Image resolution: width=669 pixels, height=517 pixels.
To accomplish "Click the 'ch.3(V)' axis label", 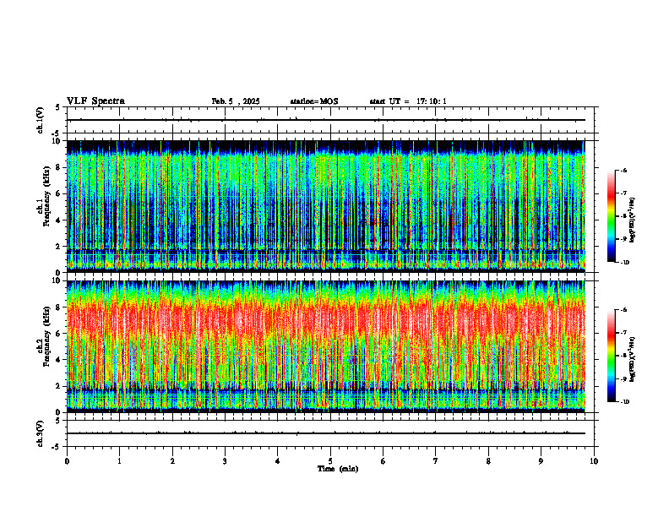I will [40, 433].
